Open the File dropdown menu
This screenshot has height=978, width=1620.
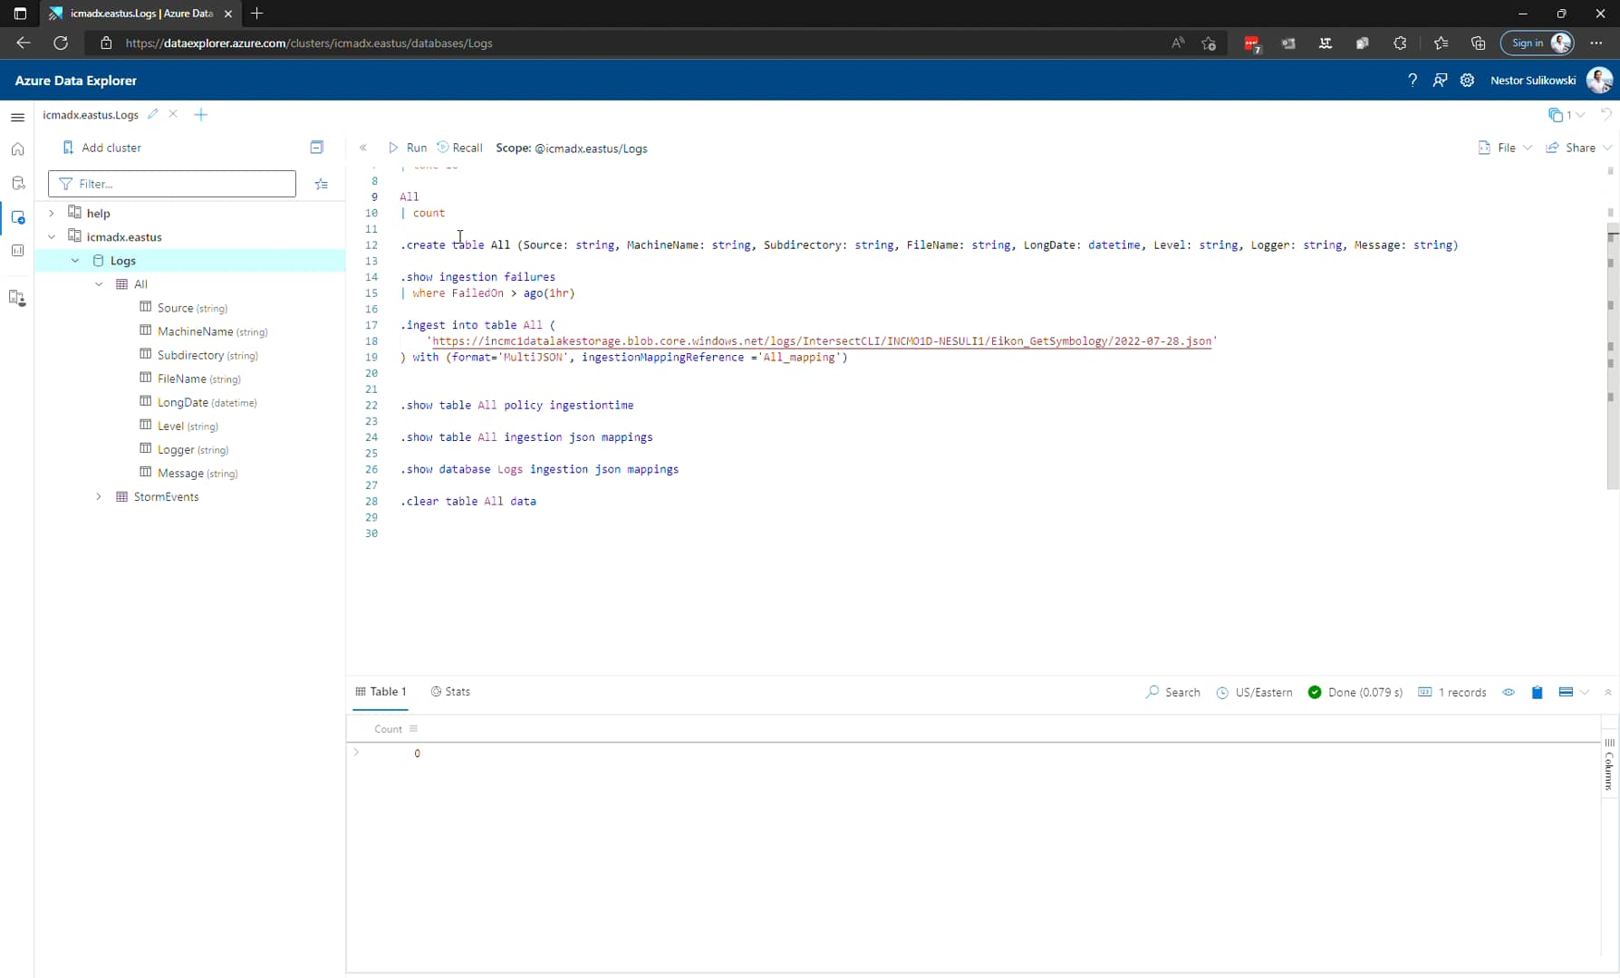(x=1505, y=148)
